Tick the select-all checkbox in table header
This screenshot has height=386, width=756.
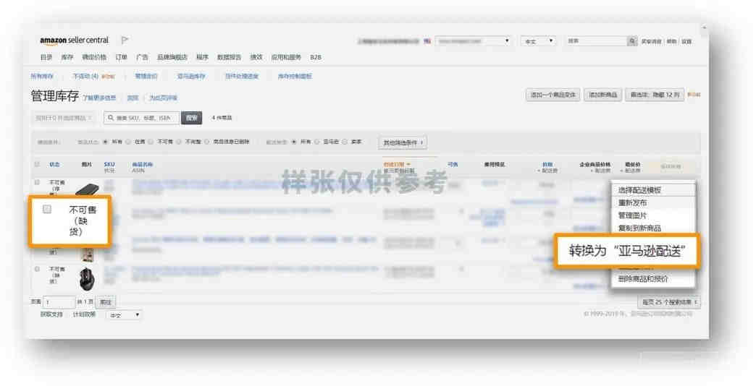[x=37, y=164]
